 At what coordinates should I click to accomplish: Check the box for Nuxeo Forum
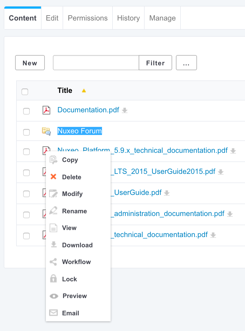pos(26,132)
